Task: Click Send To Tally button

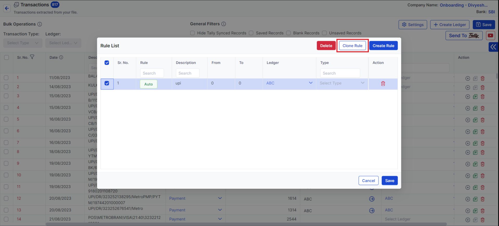Action: 464,36
